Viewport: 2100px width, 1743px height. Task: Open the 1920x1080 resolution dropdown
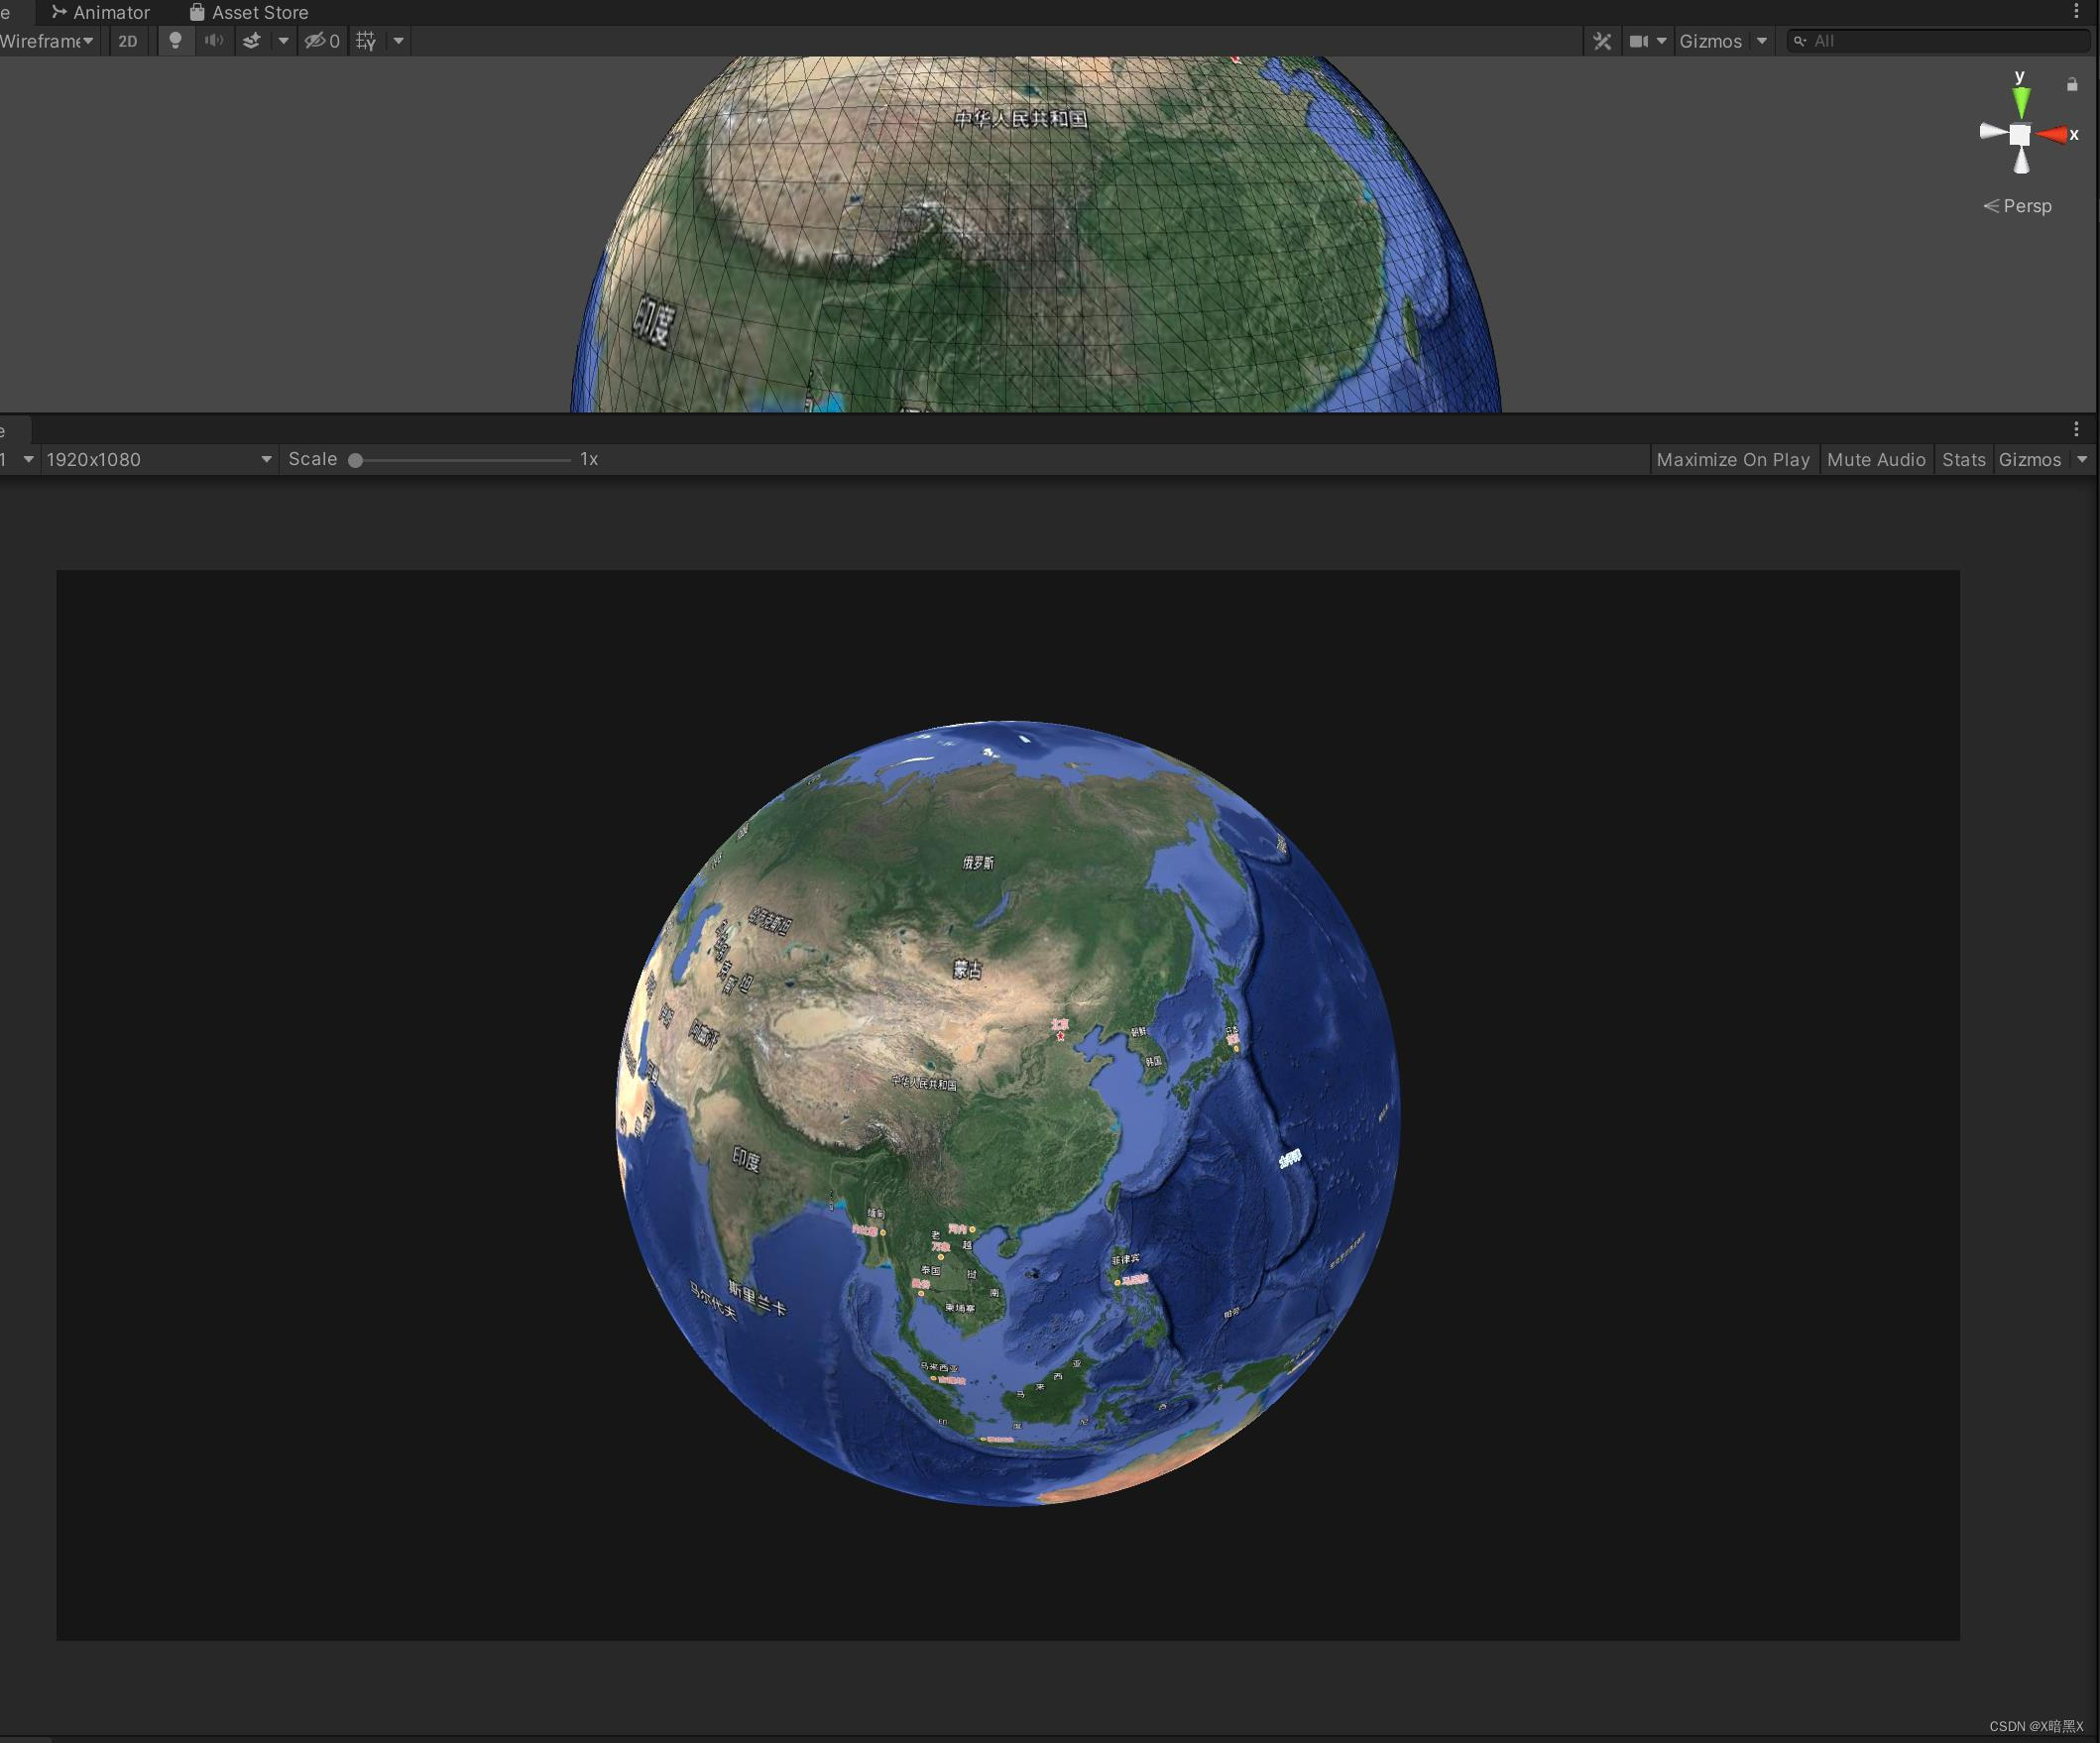(x=160, y=459)
